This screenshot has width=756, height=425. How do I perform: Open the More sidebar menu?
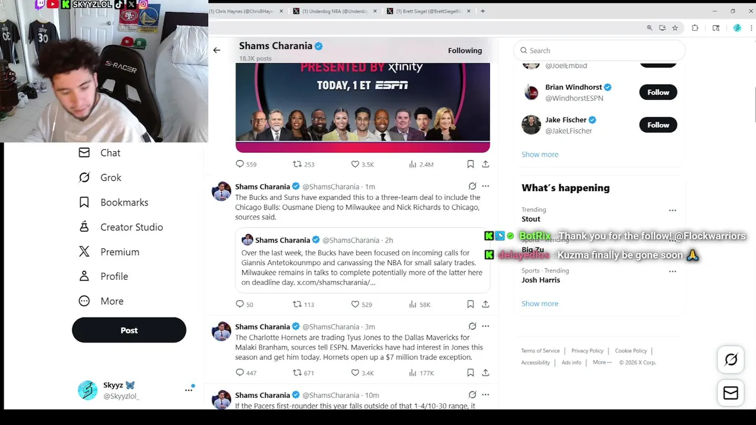[x=101, y=301]
